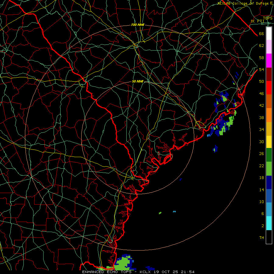Click the dark red (maroon) legend swatch
This screenshot has width=274, height=274.
(x=269, y=74)
